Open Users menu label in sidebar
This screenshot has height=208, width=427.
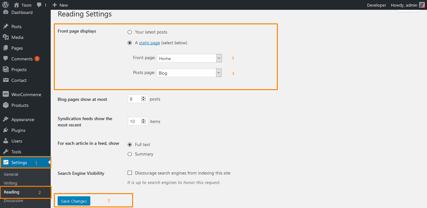pyautogui.click(x=17, y=141)
